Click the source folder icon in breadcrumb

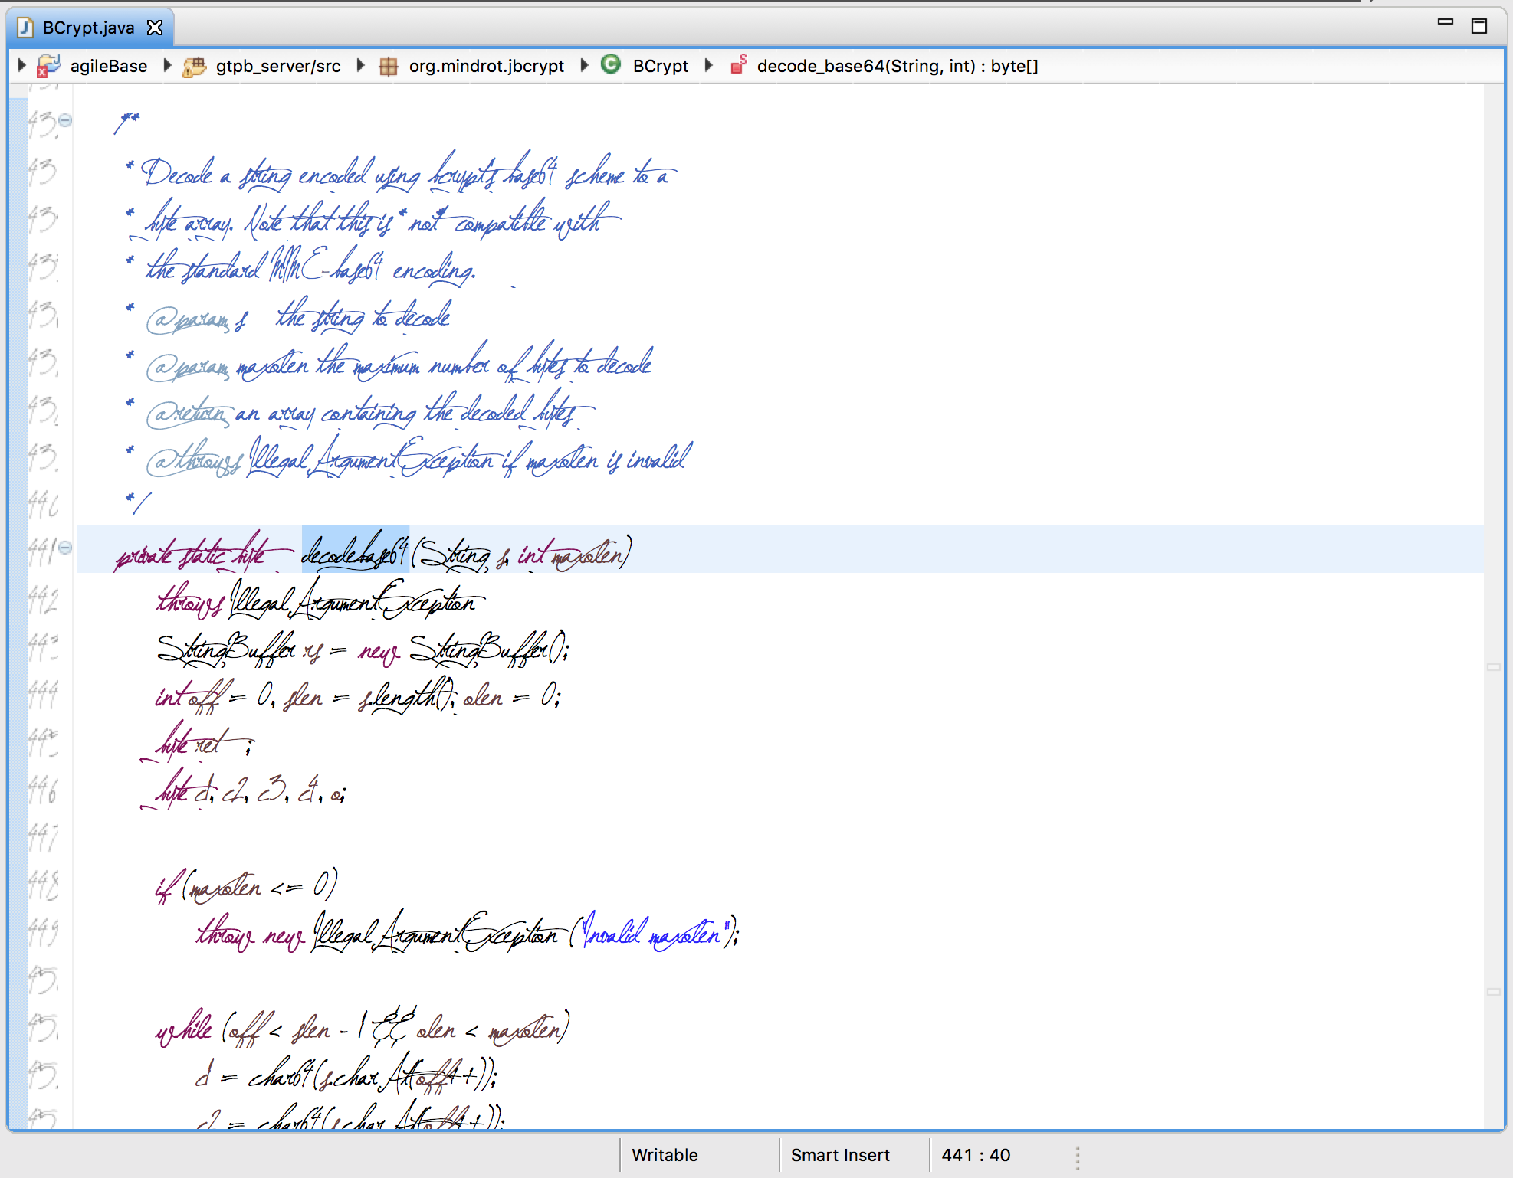[195, 67]
